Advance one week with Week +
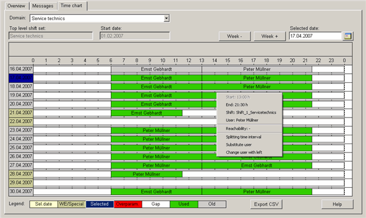 pyautogui.click(x=270, y=36)
